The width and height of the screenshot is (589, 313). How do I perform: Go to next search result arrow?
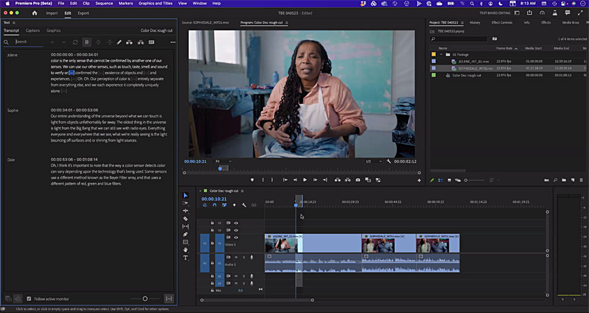click(x=64, y=42)
